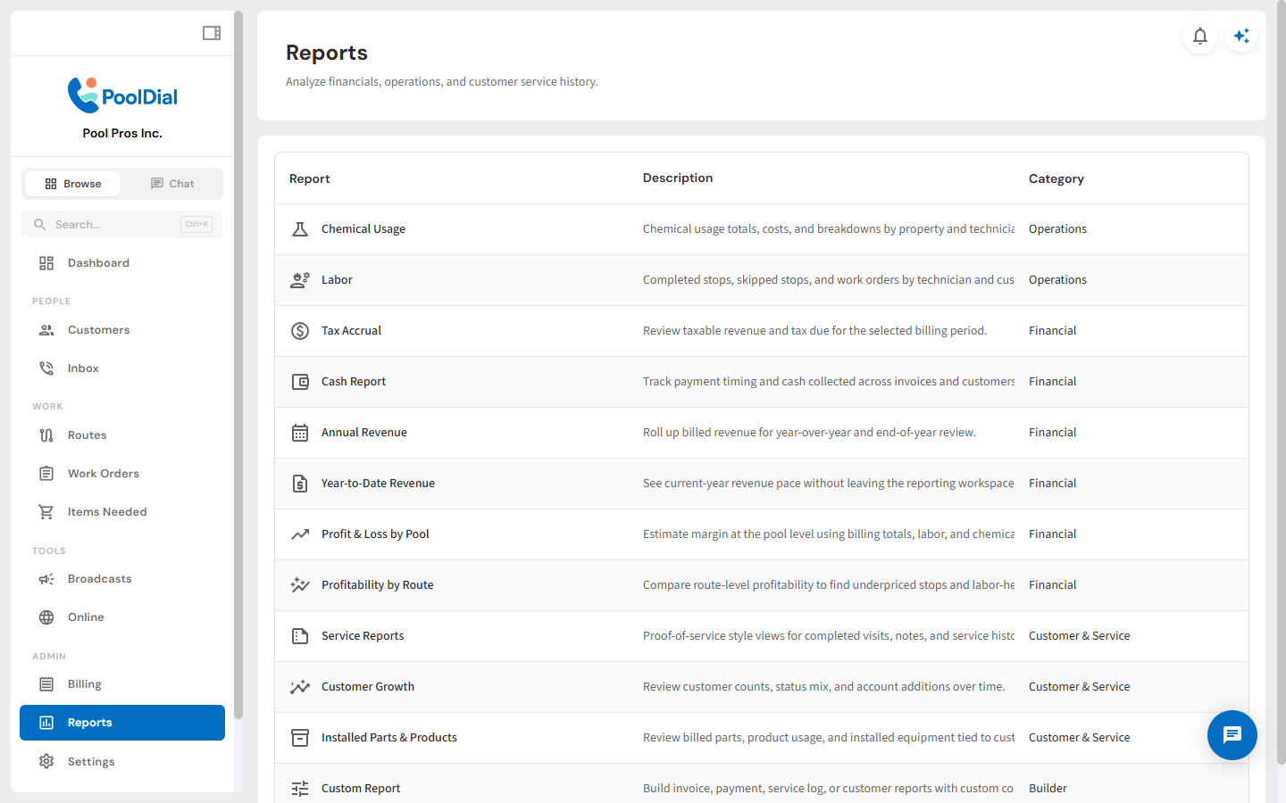Image resolution: width=1286 pixels, height=803 pixels.
Task: Open Settings in the sidebar
Action: pos(122,761)
